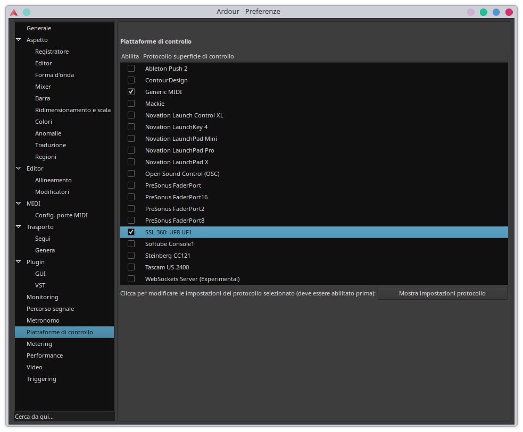Collapse the MIDI section triangle
Viewport: 523px width, 432px height.
[x=19, y=204]
